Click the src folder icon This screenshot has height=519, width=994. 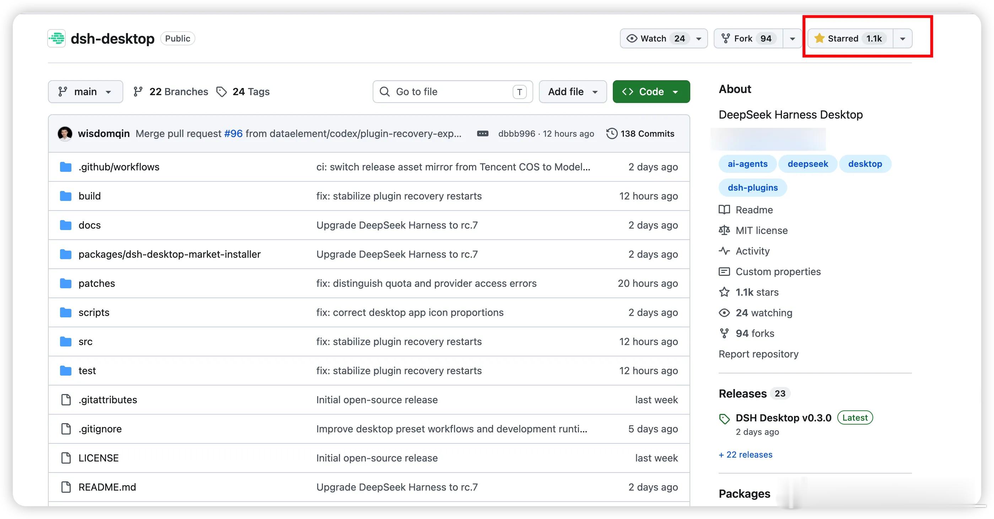click(66, 342)
